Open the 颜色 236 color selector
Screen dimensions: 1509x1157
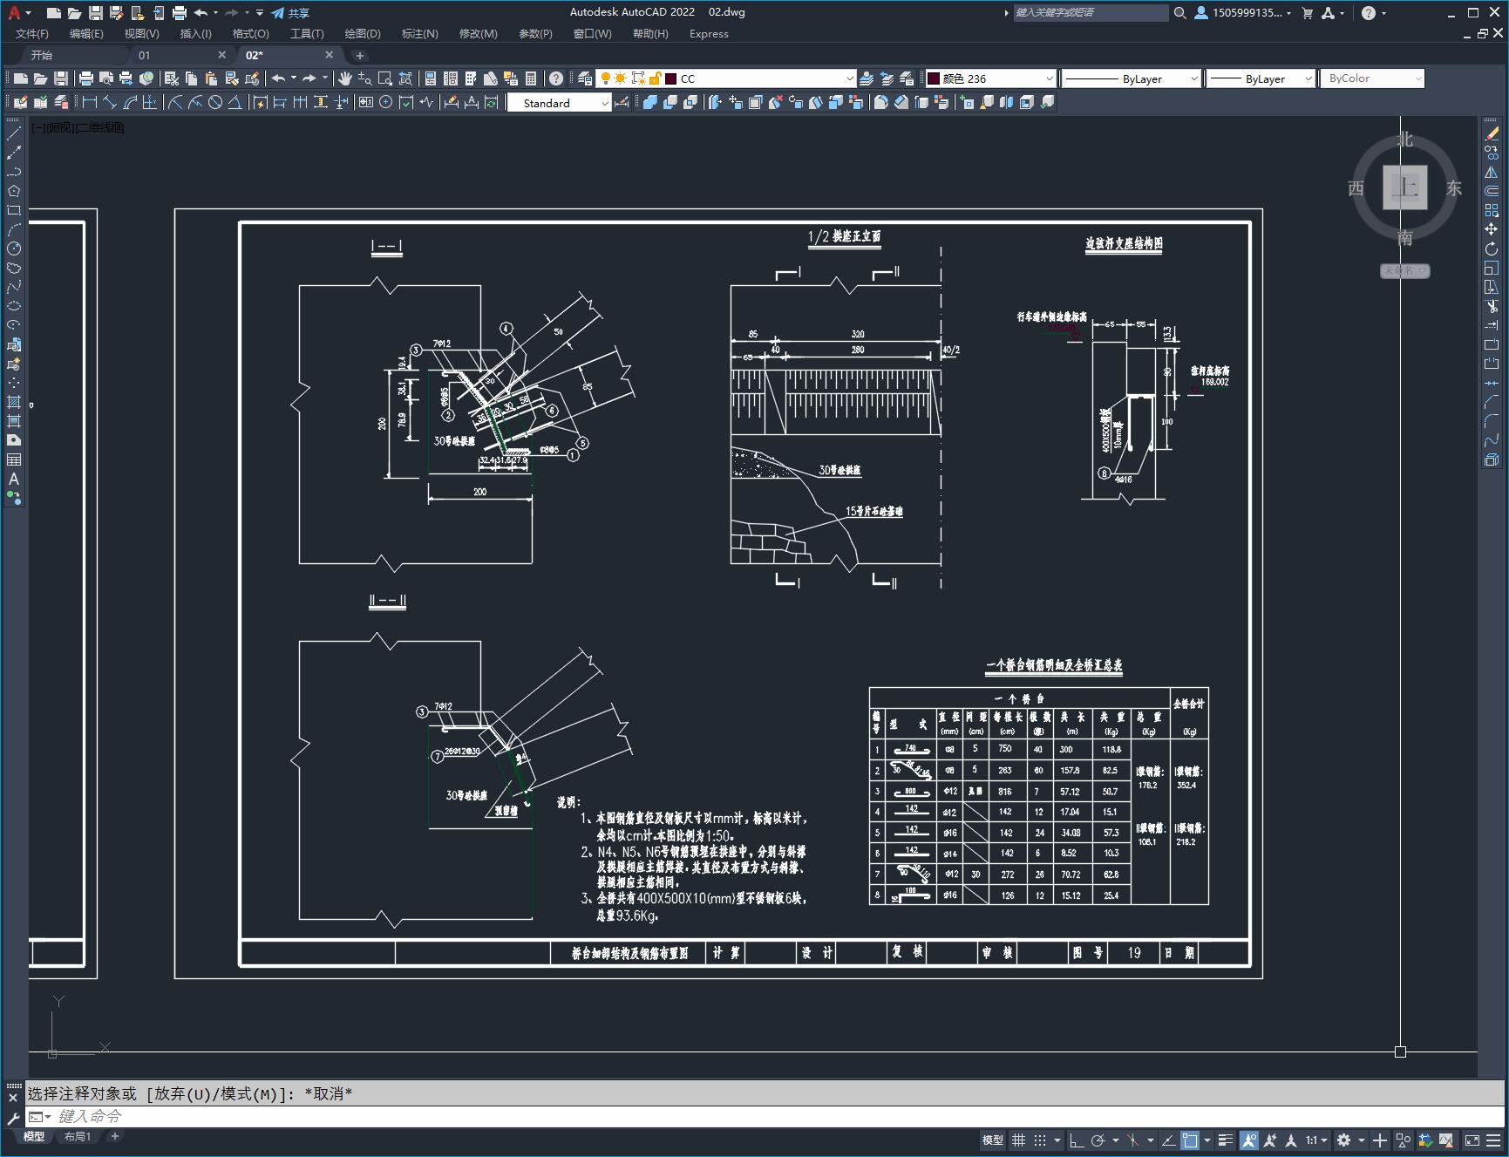990,78
